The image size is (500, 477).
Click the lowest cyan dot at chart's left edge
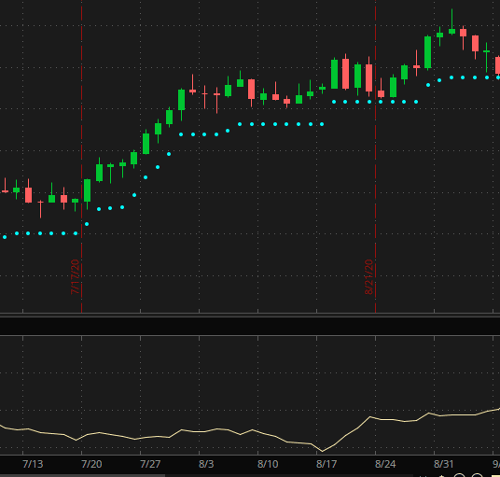tap(5, 237)
